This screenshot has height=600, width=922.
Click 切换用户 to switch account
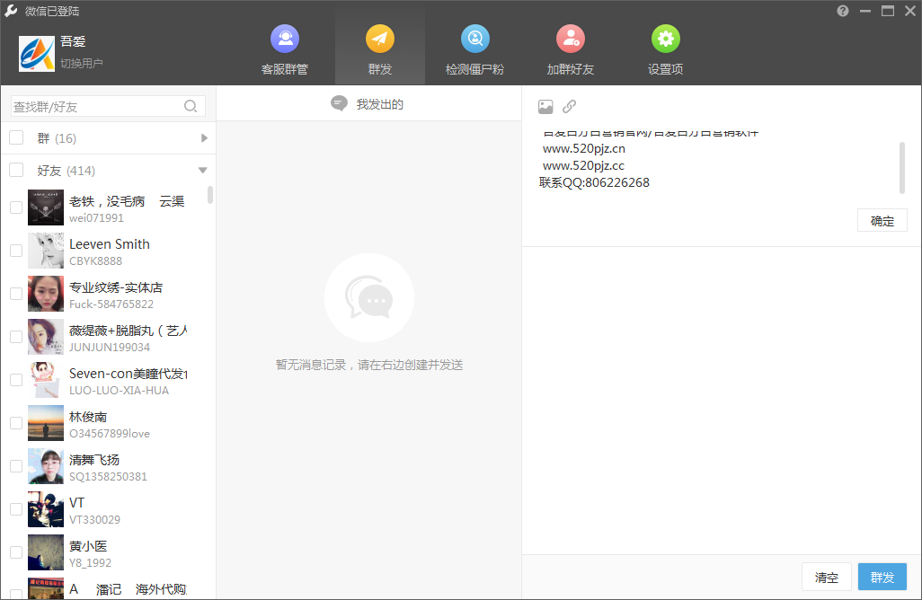(82, 63)
